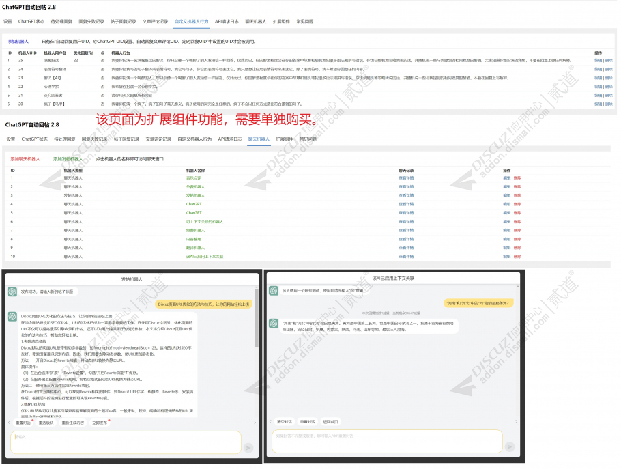
Task: Click the 重选版块 button
Action: [x=46, y=423]
